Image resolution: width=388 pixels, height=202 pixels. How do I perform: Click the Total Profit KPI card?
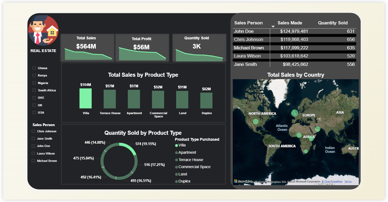pyautogui.click(x=142, y=47)
